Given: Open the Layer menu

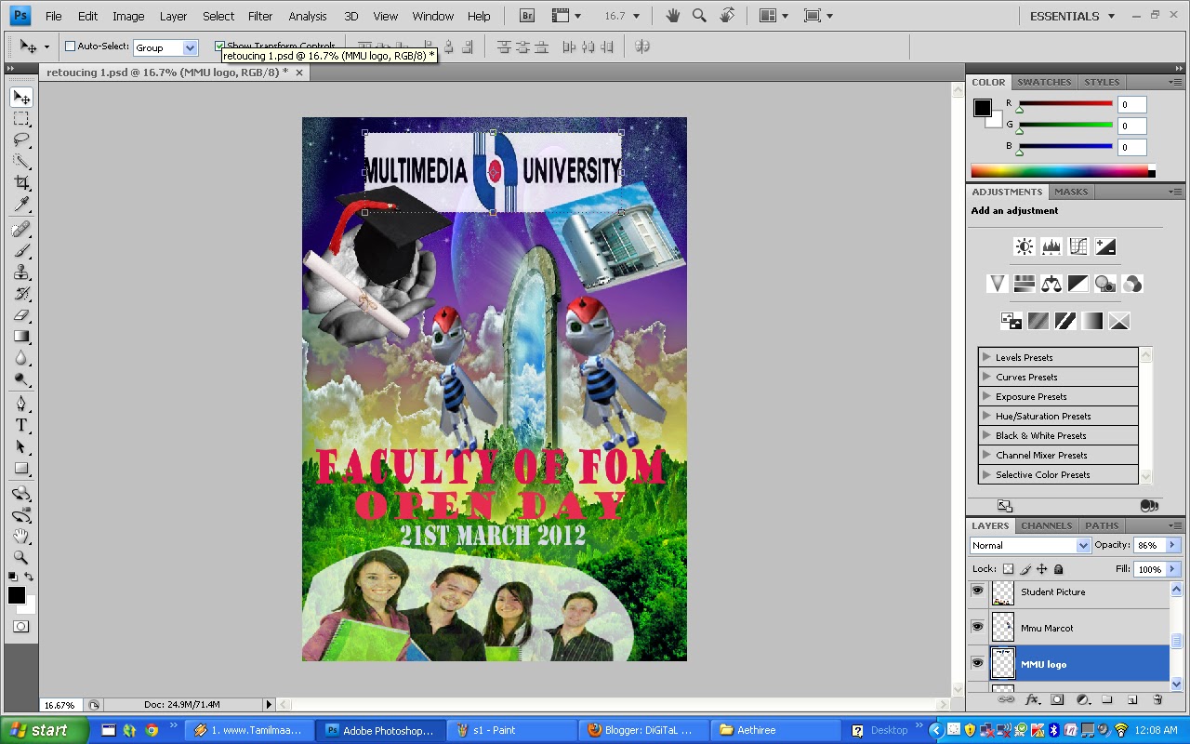Looking at the screenshot, I should 173,16.
